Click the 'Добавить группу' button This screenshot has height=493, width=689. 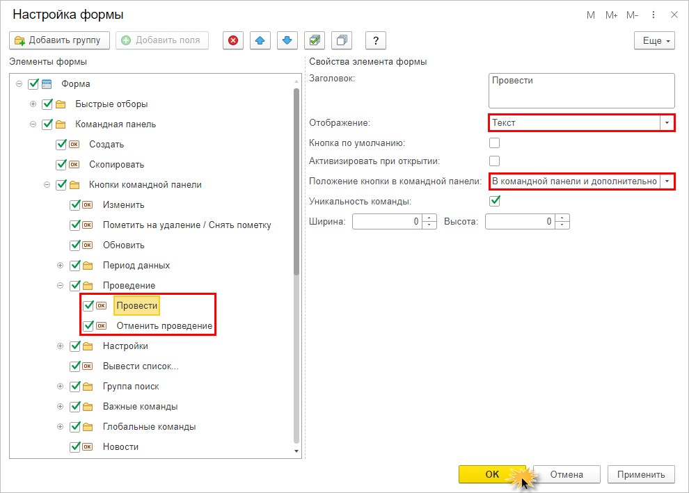59,40
